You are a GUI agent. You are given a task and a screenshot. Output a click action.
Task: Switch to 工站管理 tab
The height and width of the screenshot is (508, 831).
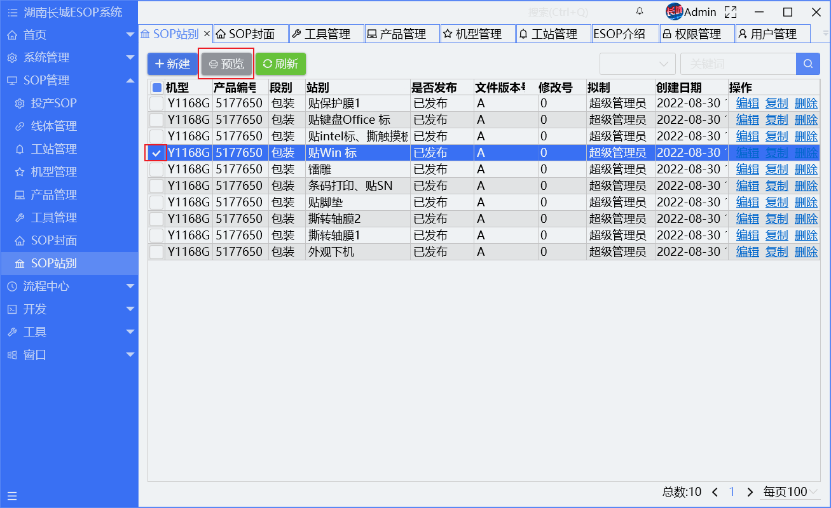(554, 34)
